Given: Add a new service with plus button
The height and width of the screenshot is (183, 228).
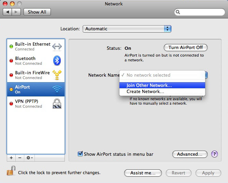Looking at the screenshot, I should 11,158.
